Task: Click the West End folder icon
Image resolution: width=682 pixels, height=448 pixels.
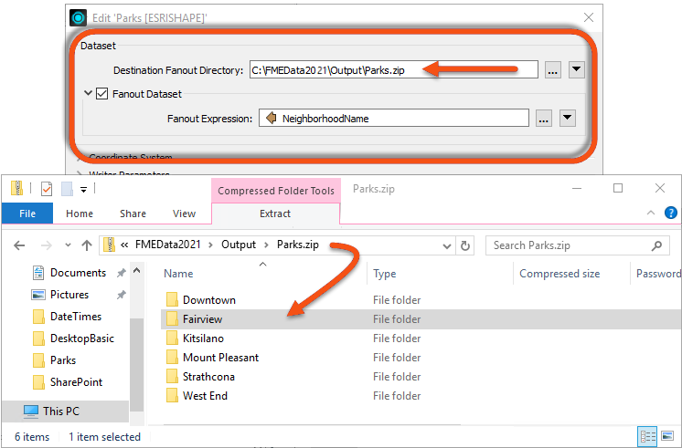Action: pos(172,395)
